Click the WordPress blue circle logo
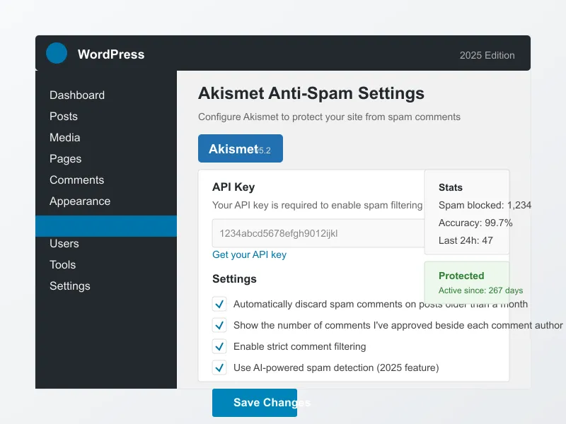The width and height of the screenshot is (566, 424). pos(57,53)
